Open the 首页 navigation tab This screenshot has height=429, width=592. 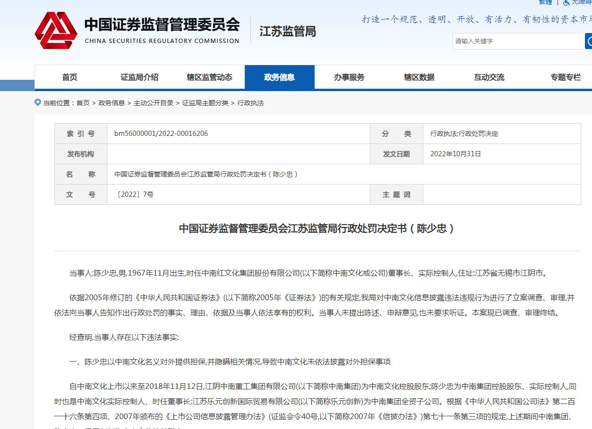pyautogui.click(x=69, y=77)
